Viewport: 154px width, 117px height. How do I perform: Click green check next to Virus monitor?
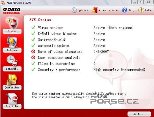(x=33, y=27)
